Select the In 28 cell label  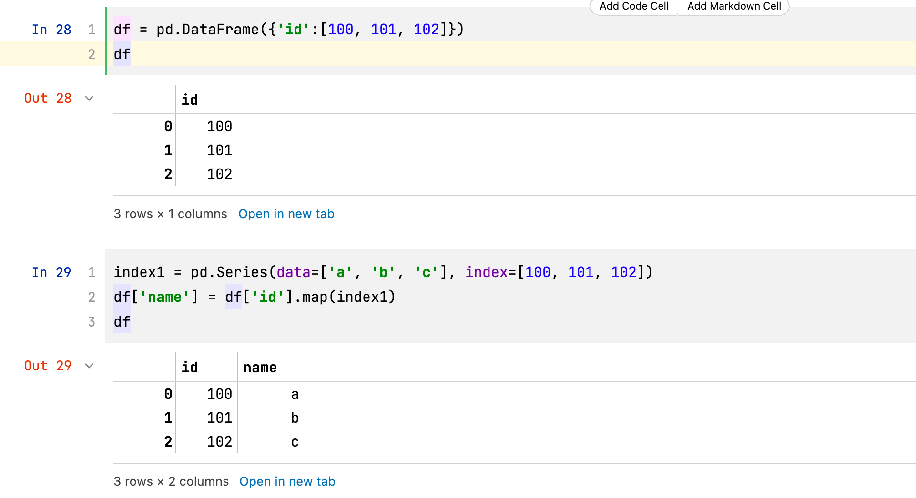point(51,30)
